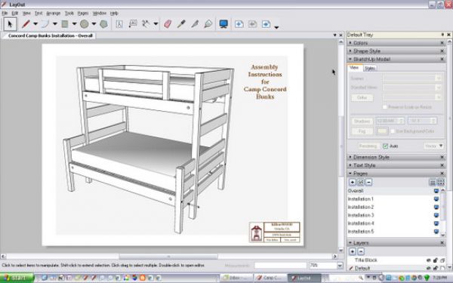Duplicate selected page in Pages panel
This screenshot has height=283, width=453.
(x=361, y=182)
